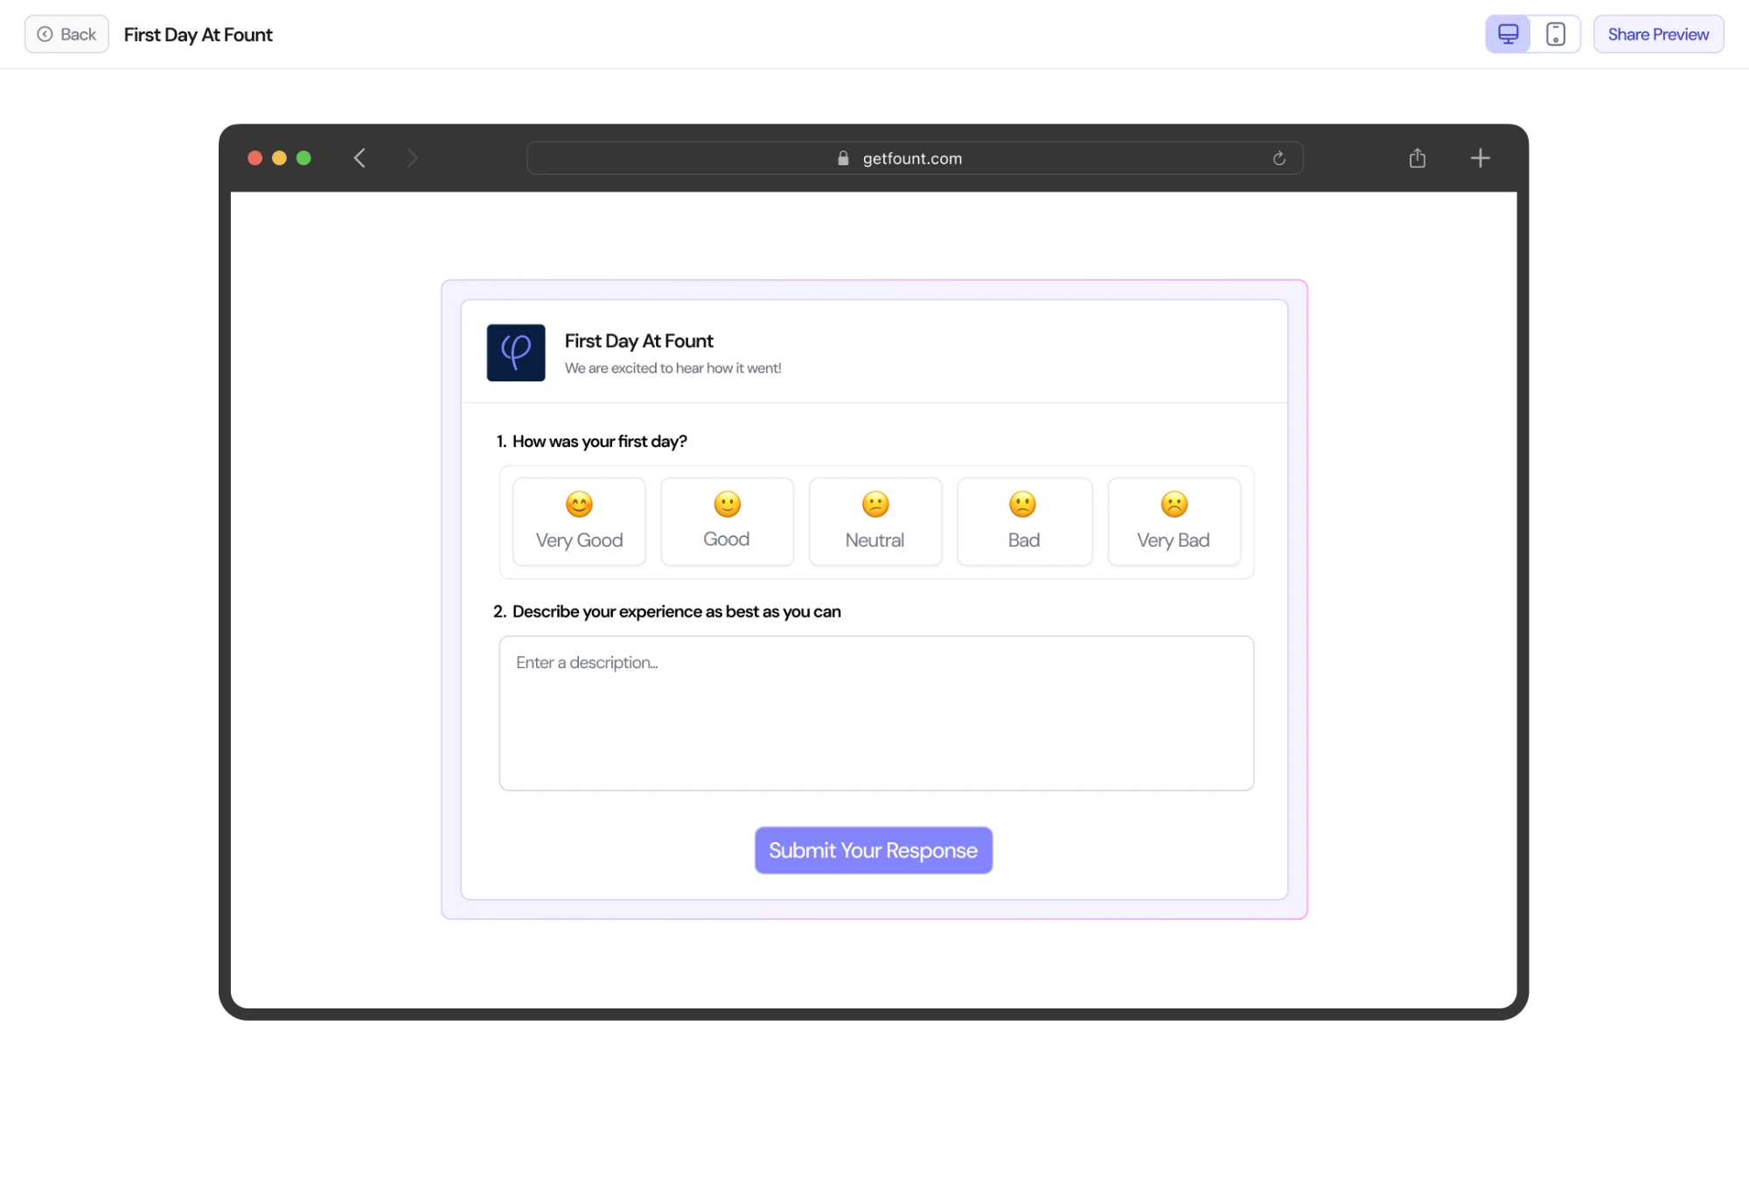Screen dimensions: 1749x1193
Task: Switch to desktop preview mode
Action: click(1509, 34)
